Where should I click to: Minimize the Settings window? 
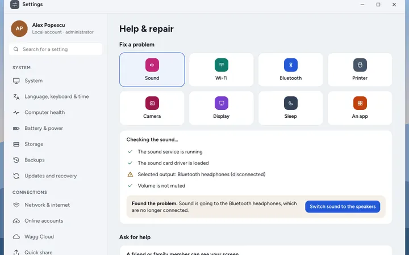pos(362,5)
